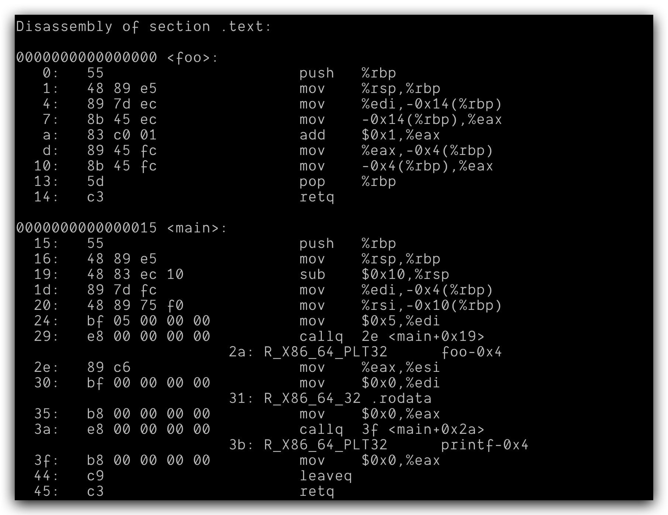Click the "48 83 ec 10" byte sequence
Screen dimensions: 668x515
[x=135, y=274]
